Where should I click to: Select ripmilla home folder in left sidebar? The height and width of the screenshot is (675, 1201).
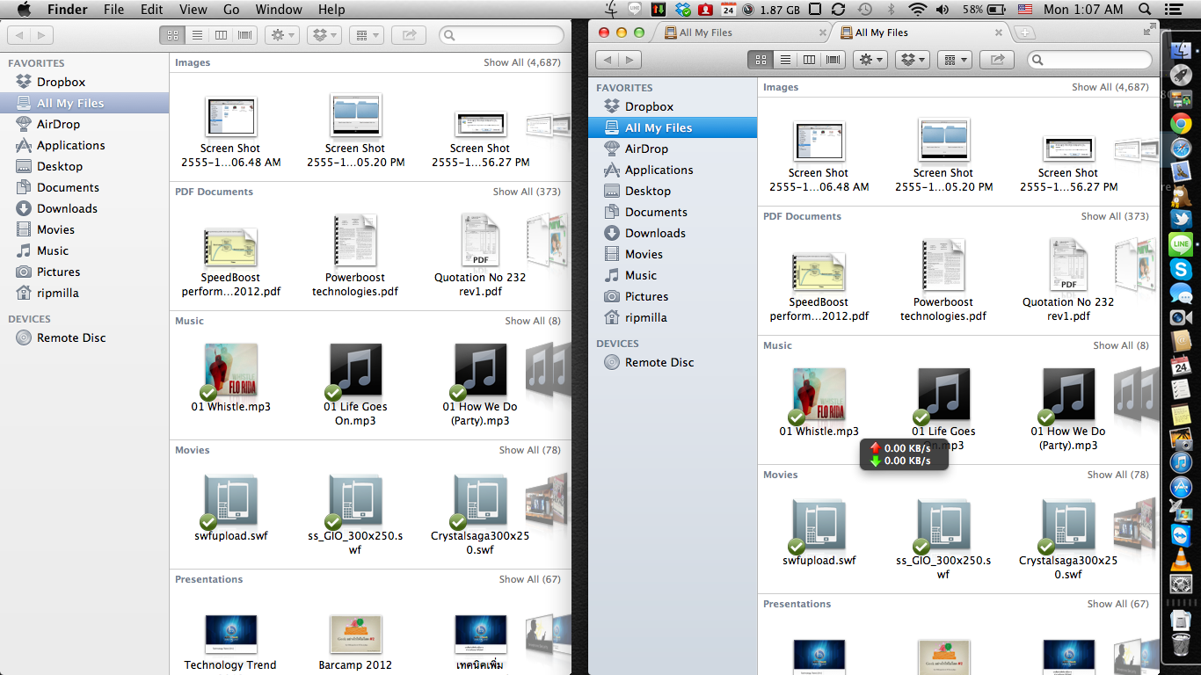[58, 293]
